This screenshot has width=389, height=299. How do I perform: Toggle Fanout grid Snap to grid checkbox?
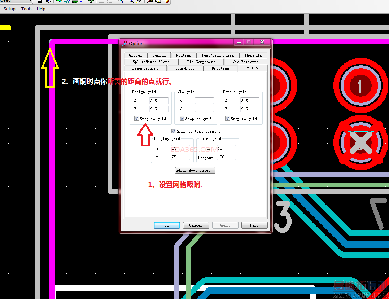click(x=227, y=119)
